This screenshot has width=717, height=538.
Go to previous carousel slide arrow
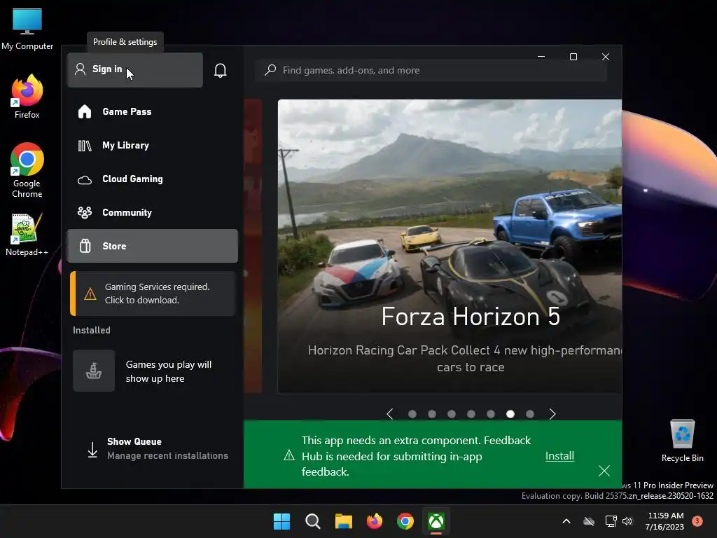389,414
